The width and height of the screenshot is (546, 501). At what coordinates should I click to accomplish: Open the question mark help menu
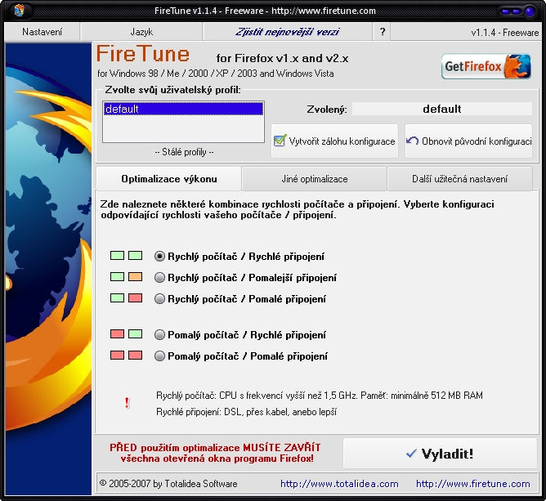[382, 32]
